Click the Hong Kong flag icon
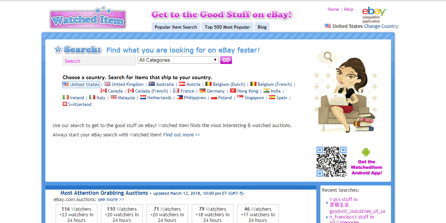 [233, 91]
